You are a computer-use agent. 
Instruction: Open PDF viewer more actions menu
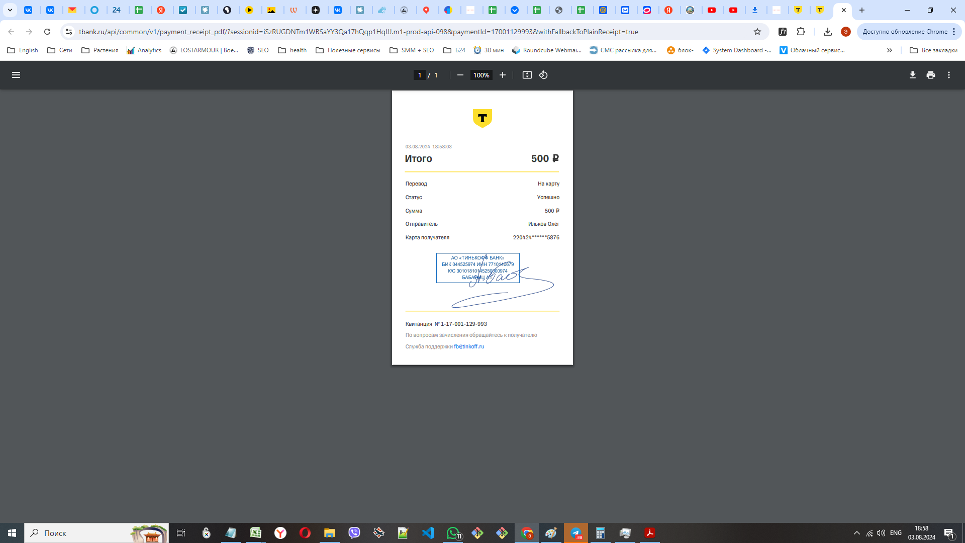click(x=949, y=75)
